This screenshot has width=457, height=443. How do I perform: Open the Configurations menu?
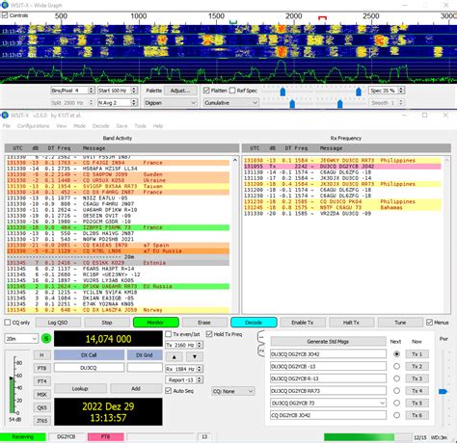click(34, 126)
